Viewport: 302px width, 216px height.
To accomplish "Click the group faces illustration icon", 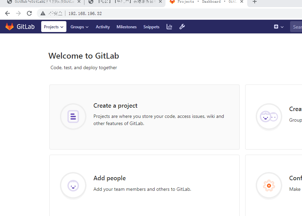I will click(269, 117).
